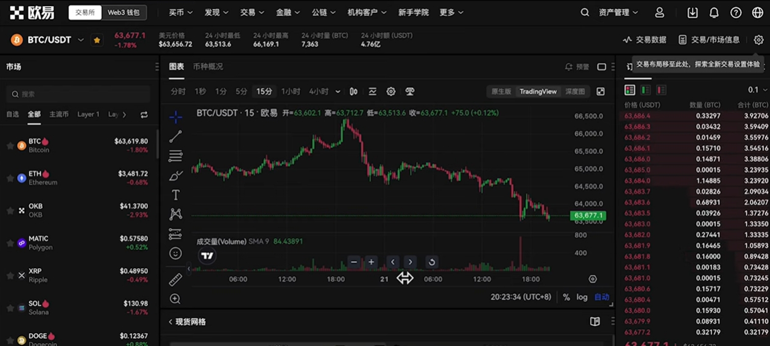Open the BTC/USDT pair selector dropdown
This screenshot has width=770, height=346.
pyautogui.click(x=80, y=40)
